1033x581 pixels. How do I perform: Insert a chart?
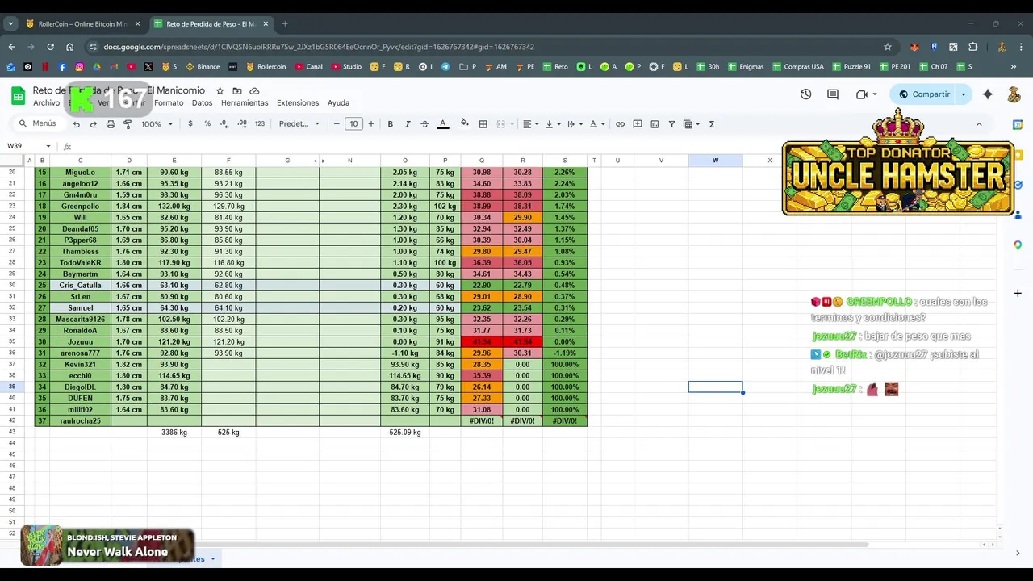(655, 124)
